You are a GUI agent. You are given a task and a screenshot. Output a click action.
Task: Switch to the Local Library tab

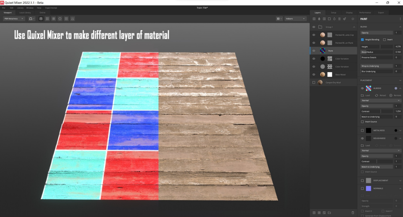pyautogui.click(x=25, y=13)
